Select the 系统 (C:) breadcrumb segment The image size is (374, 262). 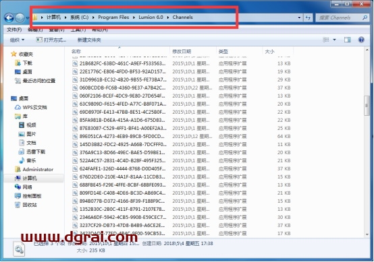79,17
